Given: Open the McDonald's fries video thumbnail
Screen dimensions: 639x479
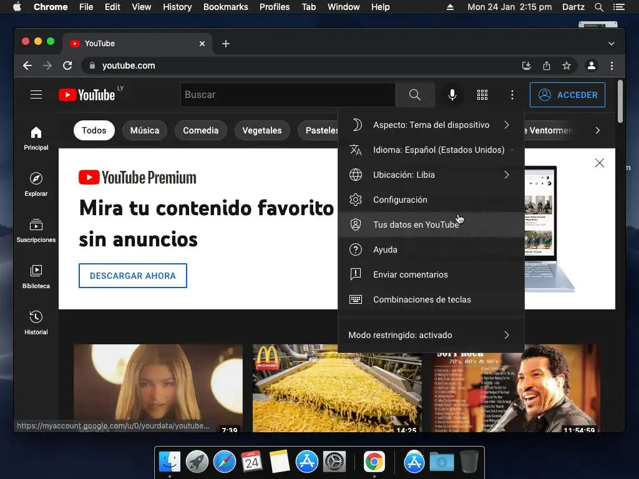Looking at the screenshot, I should tap(337, 388).
